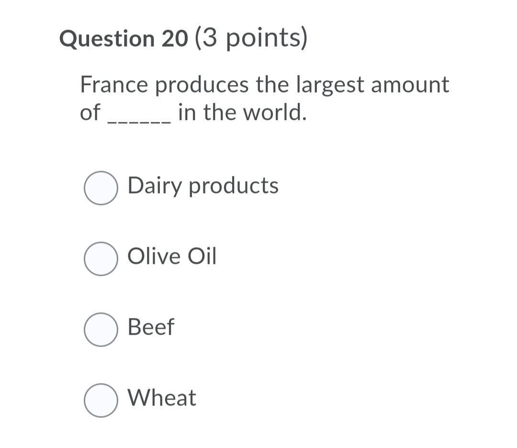Click the 'Question 20' heading
The height and width of the screenshot is (448, 517).
coord(124,39)
